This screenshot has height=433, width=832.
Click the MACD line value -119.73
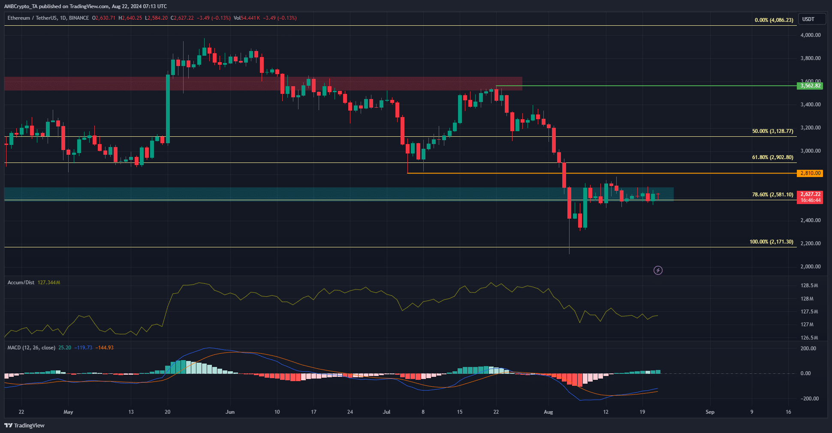(x=83, y=348)
